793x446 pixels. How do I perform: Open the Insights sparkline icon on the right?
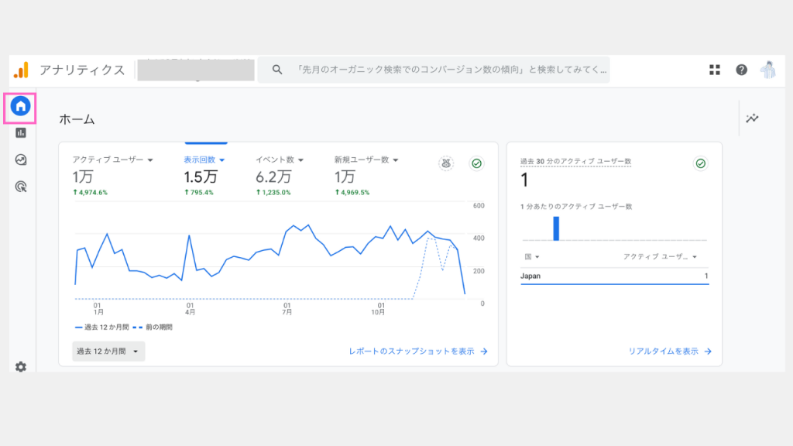pos(752,118)
